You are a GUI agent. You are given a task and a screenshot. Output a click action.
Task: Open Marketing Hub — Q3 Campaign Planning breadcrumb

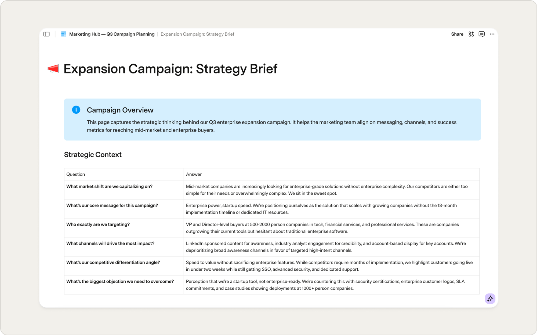click(112, 34)
